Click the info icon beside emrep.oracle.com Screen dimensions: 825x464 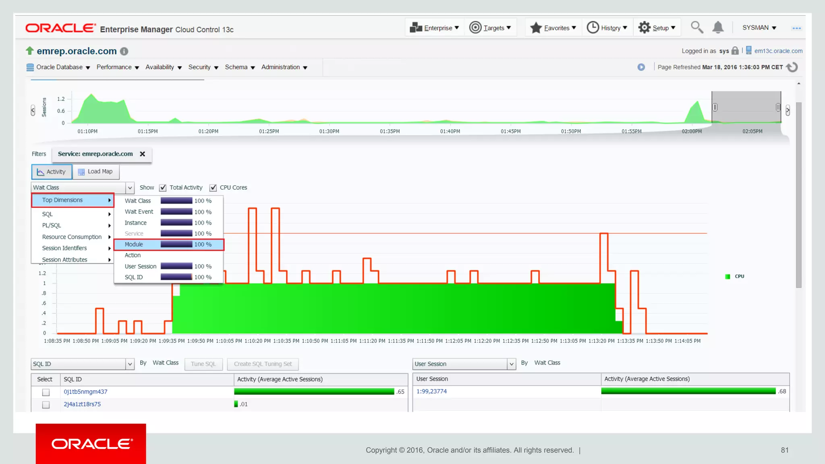124,52
